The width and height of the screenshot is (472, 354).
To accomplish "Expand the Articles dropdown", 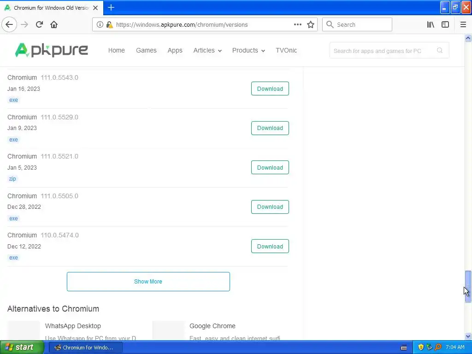I will pyautogui.click(x=207, y=50).
